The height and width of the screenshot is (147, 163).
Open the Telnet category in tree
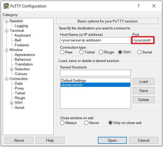[20, 93]
